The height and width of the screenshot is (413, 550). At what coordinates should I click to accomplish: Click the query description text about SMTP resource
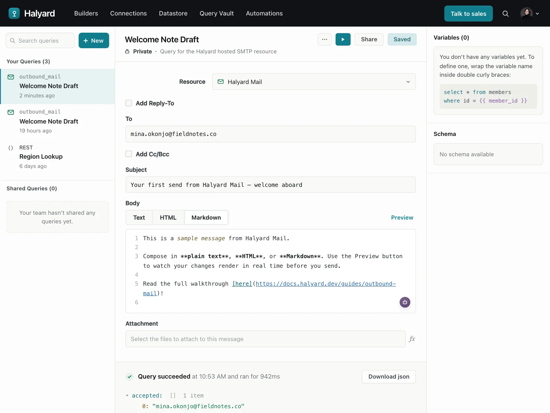coord(218,51)
